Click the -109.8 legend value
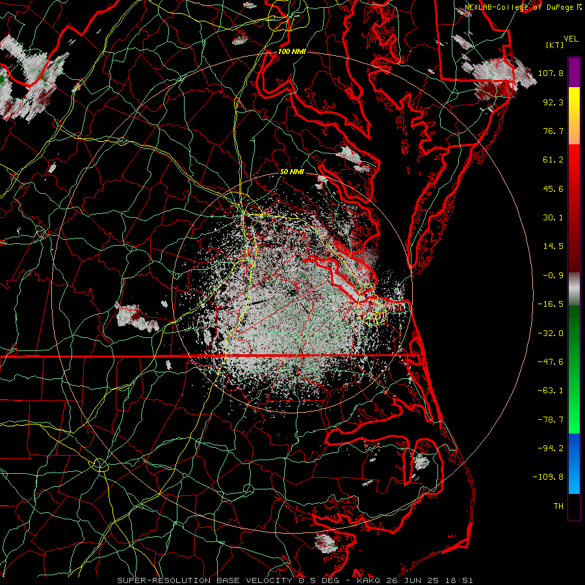 (548, 477)
